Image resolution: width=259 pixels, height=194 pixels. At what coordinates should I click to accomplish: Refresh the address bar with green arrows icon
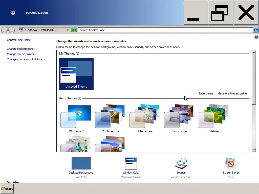[74, 30]
